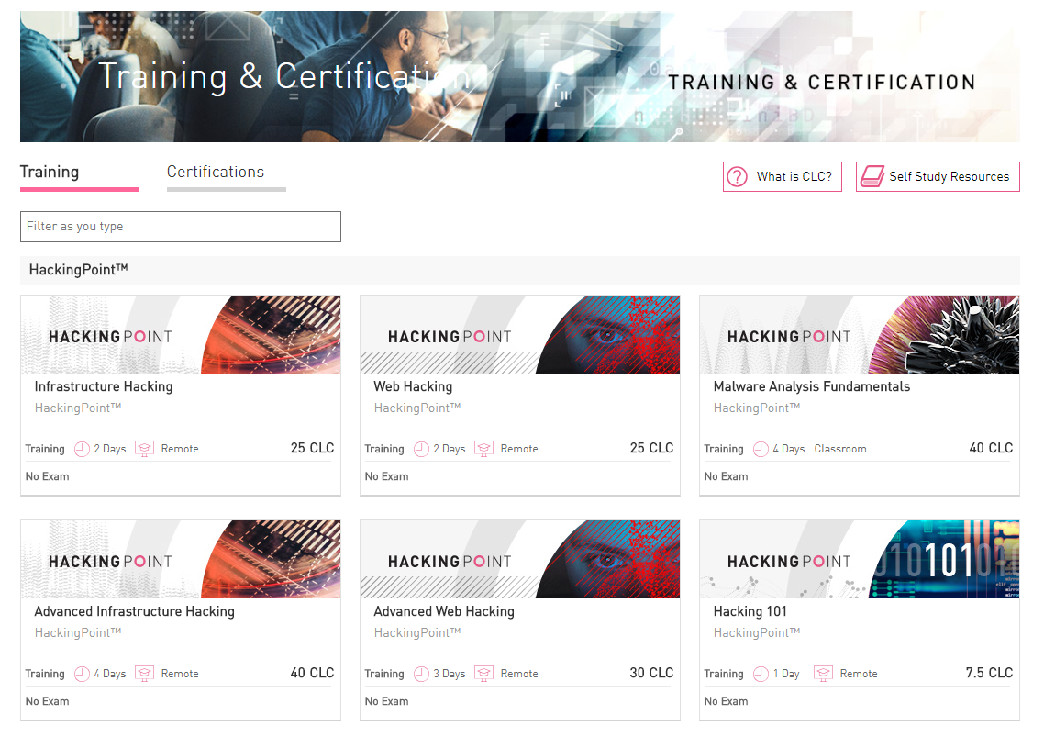Viewport: 1044px width, 737px height.
Task: Open Self Study Resources
Action: click(x=938, y=176)
